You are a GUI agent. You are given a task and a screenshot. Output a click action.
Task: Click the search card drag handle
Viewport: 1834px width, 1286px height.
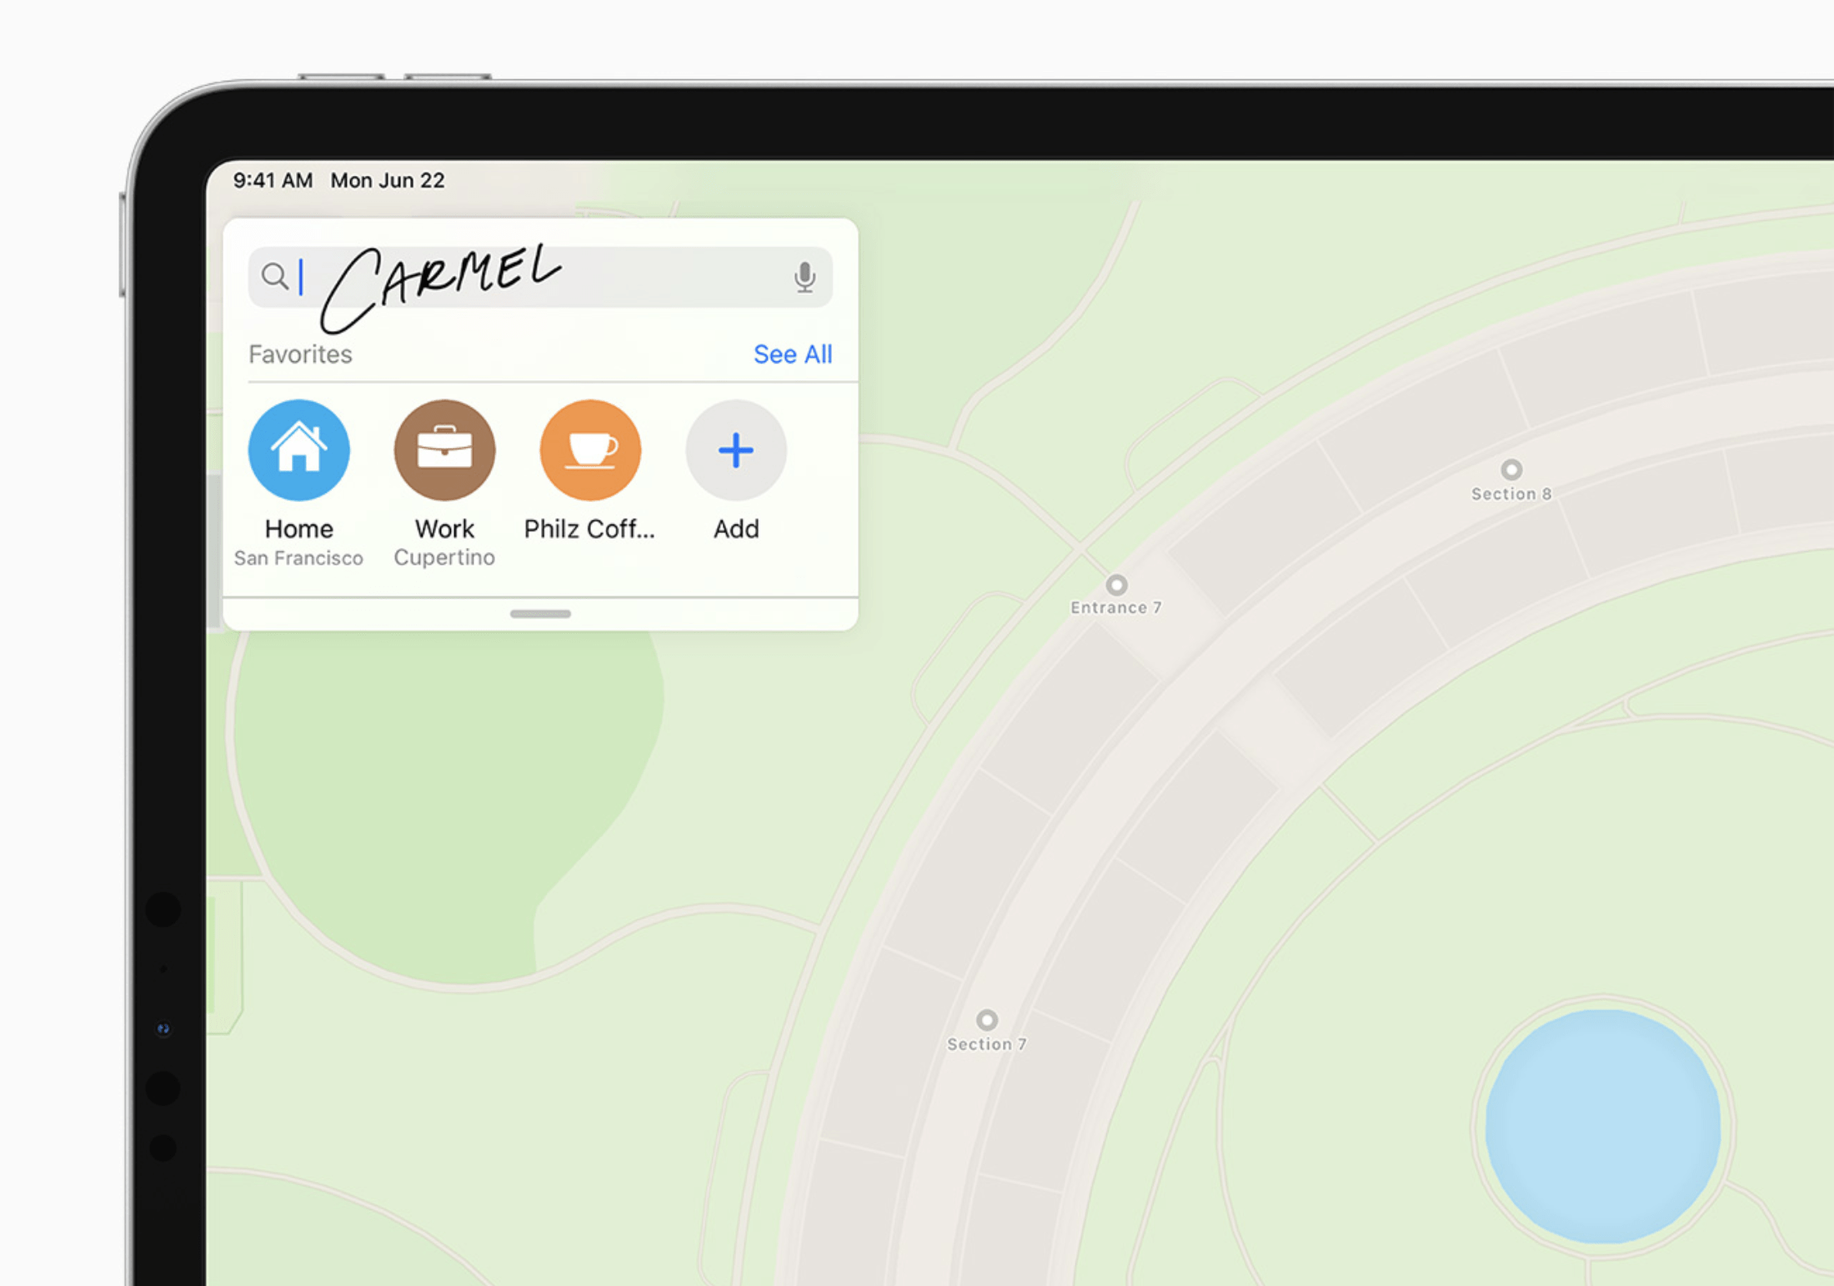[540, 614]
